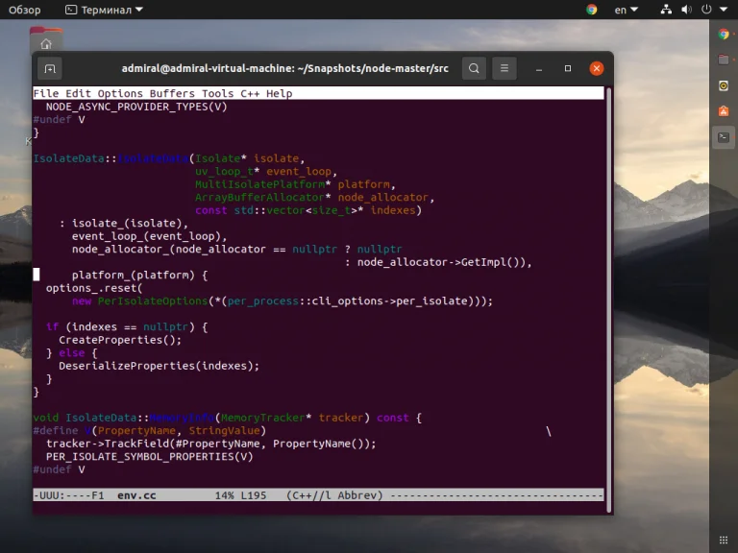Click the terminal window scrollbar
The height and width of the screenshot is (553, 738).
pos(608,288)
